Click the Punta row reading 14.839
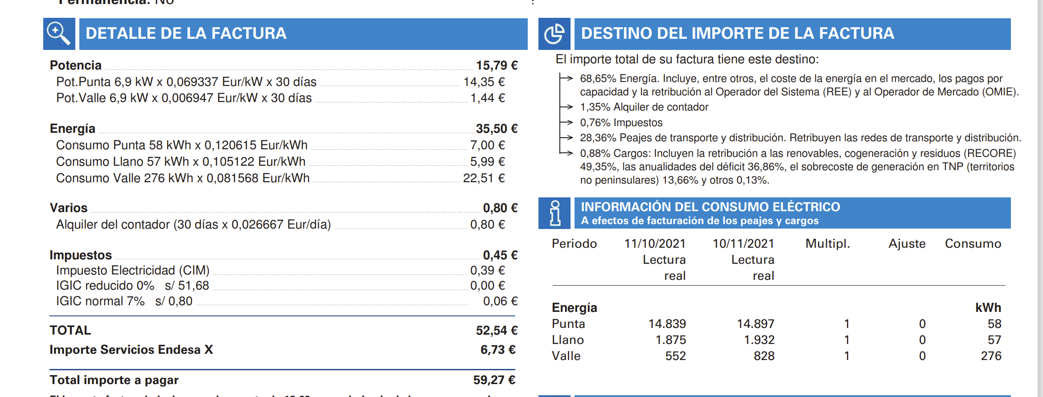Screen dimensions: 1043x397 (x=667, y=324)
